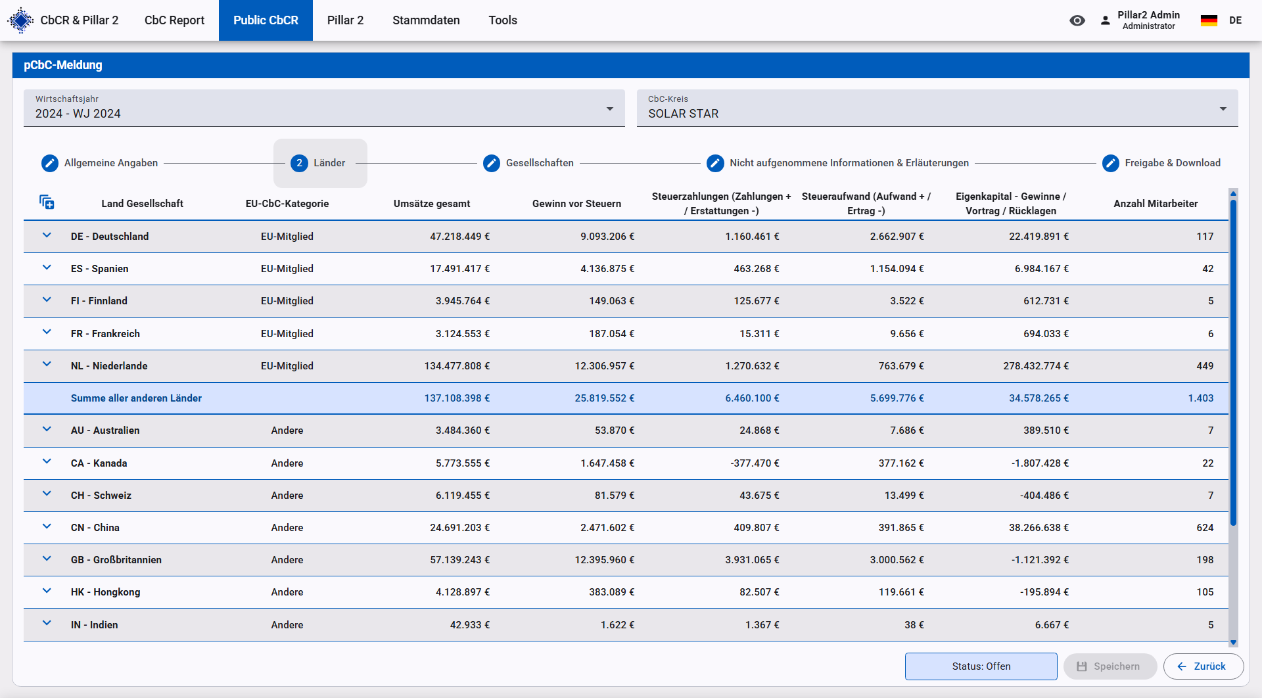
Task: Click the Status: Offen button
Action: pyautogui.click(x=981, y=666)
